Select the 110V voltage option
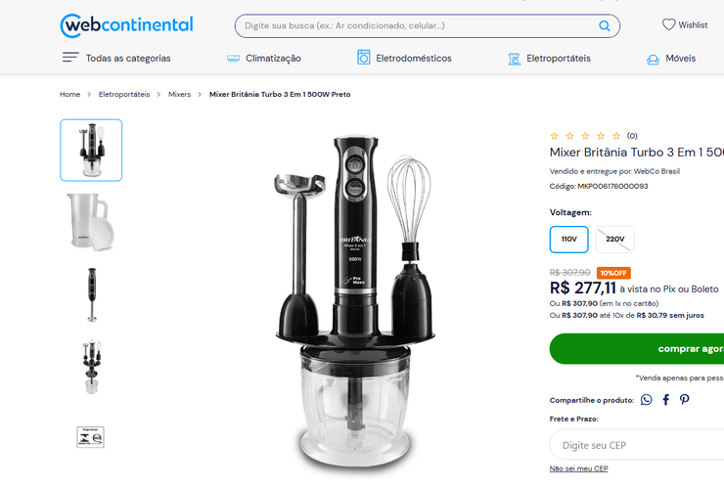The width and height of the screenshot is (724, 489). 568,240
